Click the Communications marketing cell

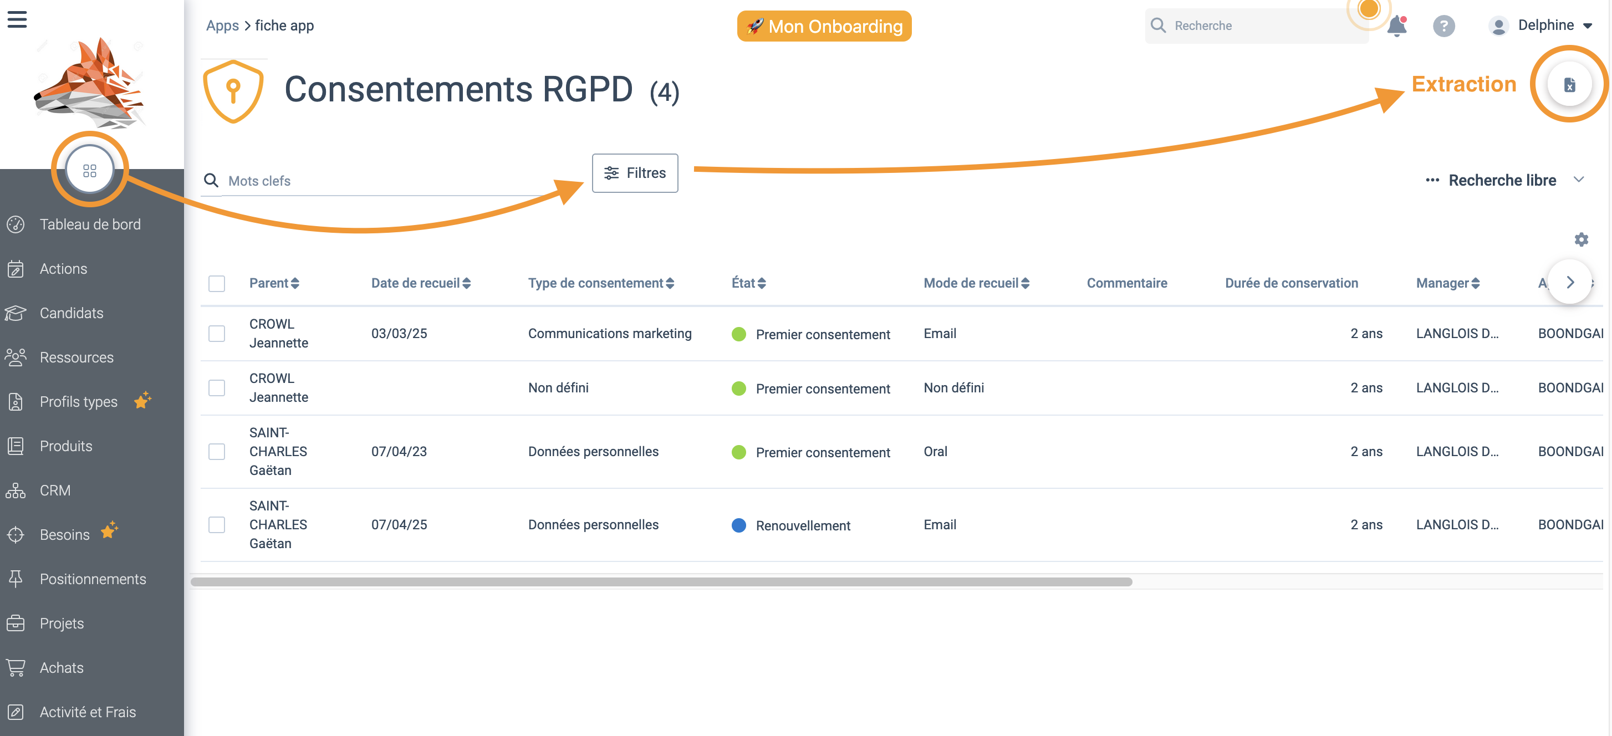tap(610, 334)
